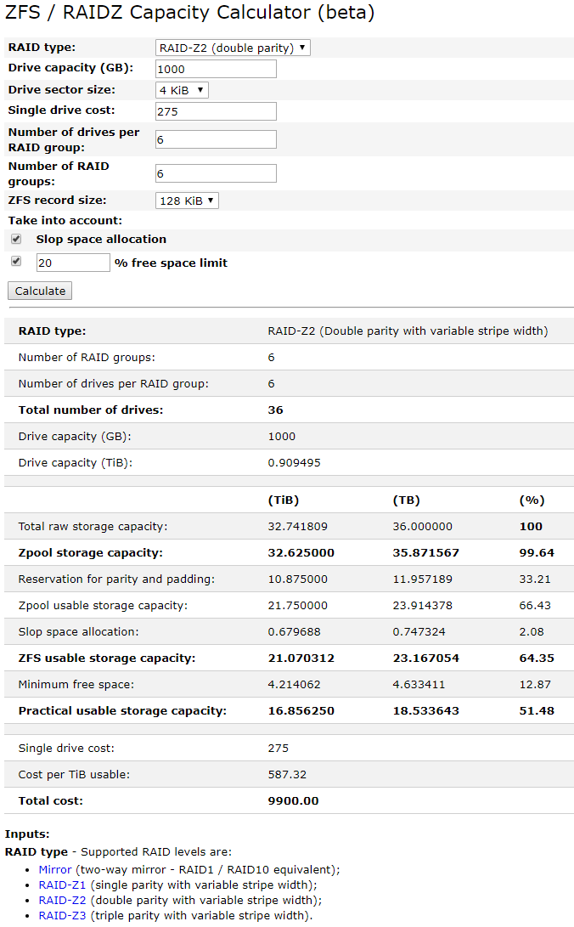Toggle the Slop space allocation checkbox
Screen dimensions: 574x927
click(x=16, y=240)
